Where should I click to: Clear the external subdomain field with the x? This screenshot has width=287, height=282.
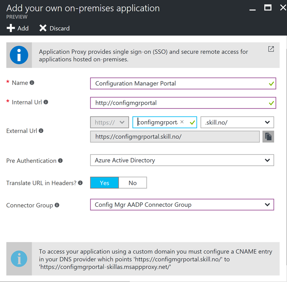[182, 122]
